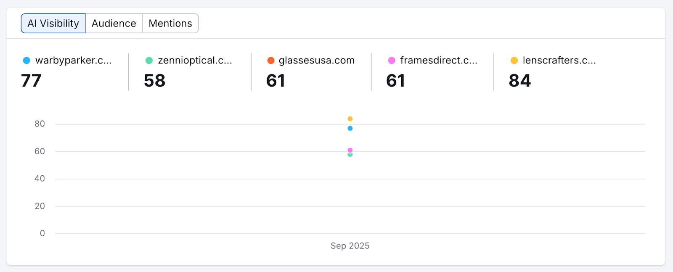Toggle warbyparker.com visibility in the legend
Viewport: 673px width, 272px height.
[x=74, y=60]
